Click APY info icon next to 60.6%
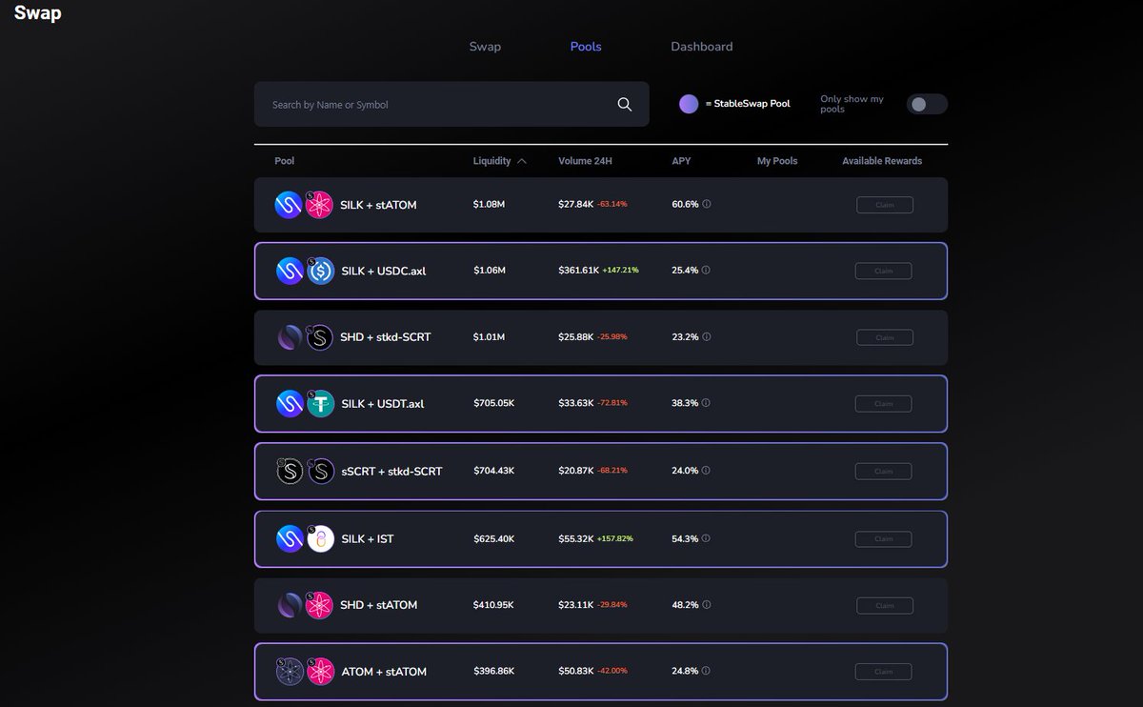This screenshot has width=1143, height=707. click(706, 204)
